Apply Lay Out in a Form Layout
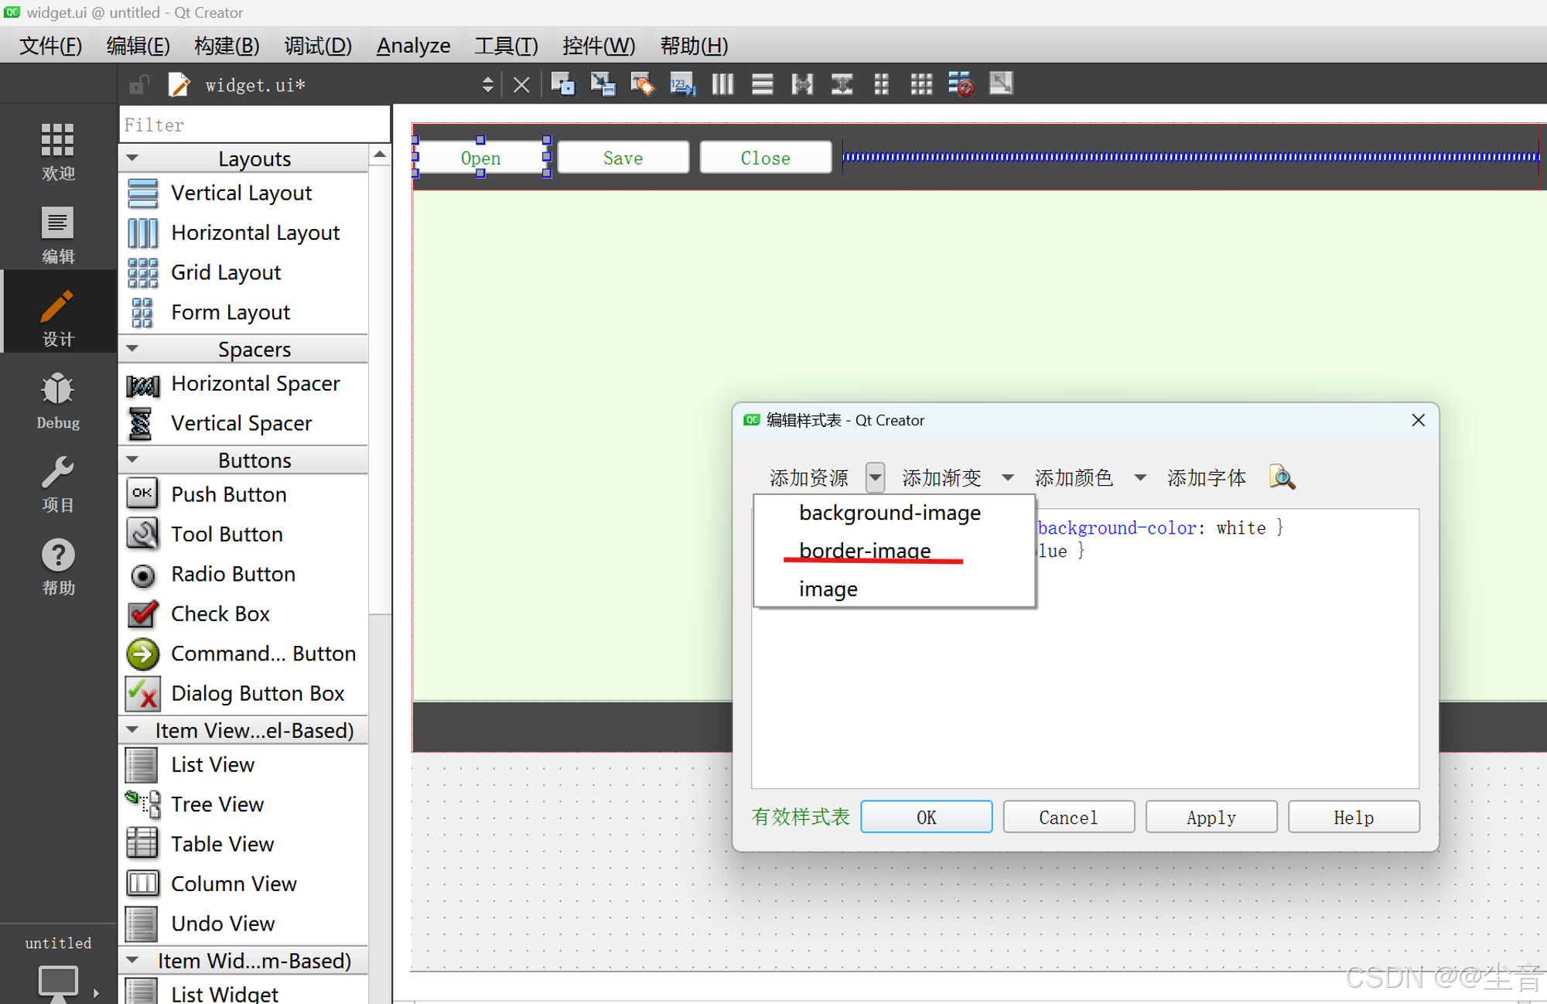This screenshot has height=1004, width=1547. [882, 84]
